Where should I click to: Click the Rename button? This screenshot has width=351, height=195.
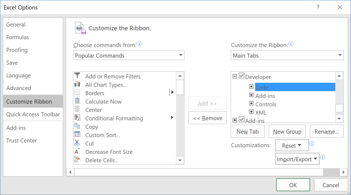click(327, 132)
